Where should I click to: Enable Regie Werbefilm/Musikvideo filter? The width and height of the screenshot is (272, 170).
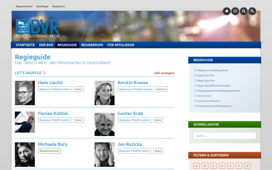click(x=196, y=85)
